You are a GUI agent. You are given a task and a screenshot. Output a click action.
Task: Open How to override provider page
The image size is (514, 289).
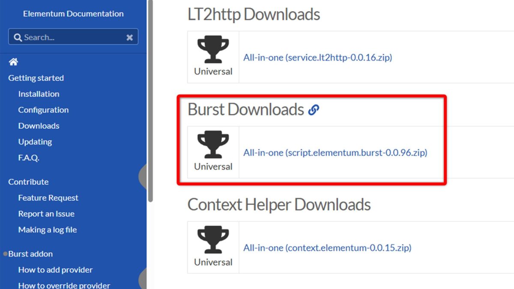pyautogui.click(x=64, y=285)
